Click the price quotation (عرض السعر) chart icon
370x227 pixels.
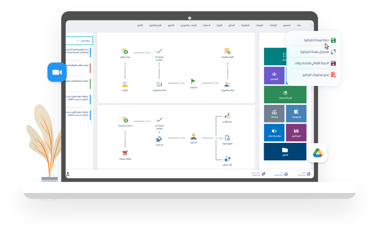click(x=227, y=116)
